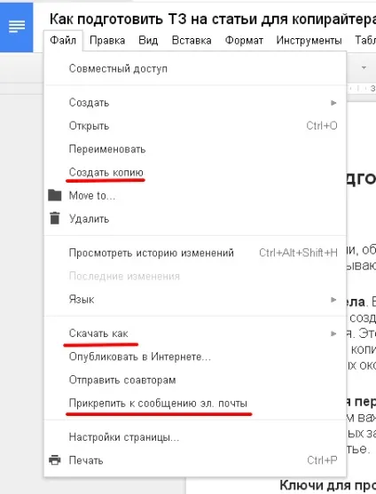Open the Вставка menu

pyautogui.click(x=192, y=41)
